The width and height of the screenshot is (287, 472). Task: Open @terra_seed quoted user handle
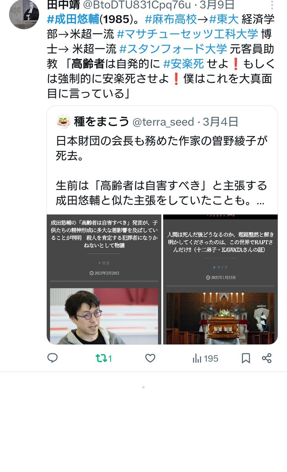(163, 122)
